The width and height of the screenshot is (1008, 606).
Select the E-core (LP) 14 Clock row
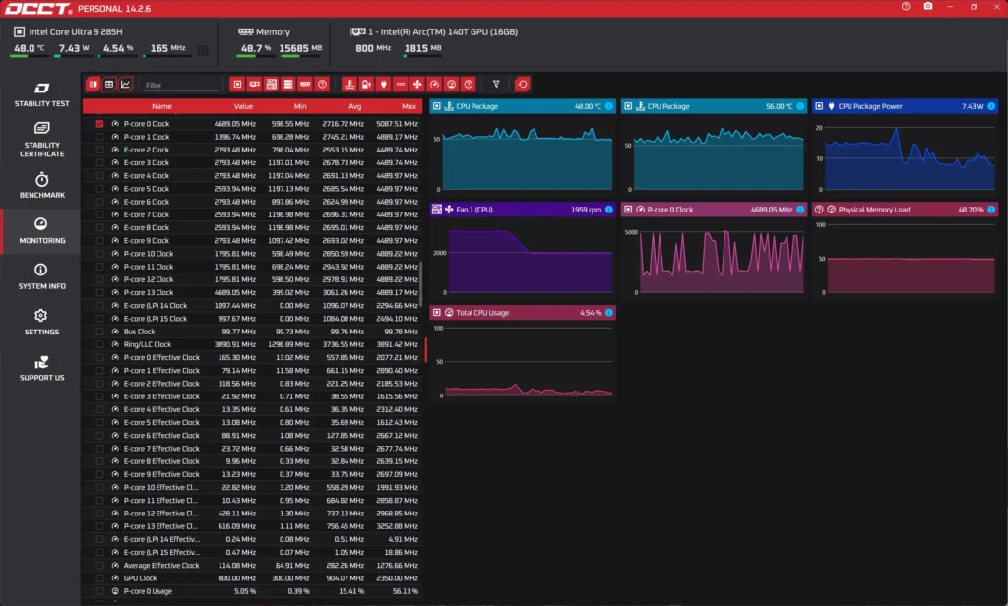coord(252,306)
